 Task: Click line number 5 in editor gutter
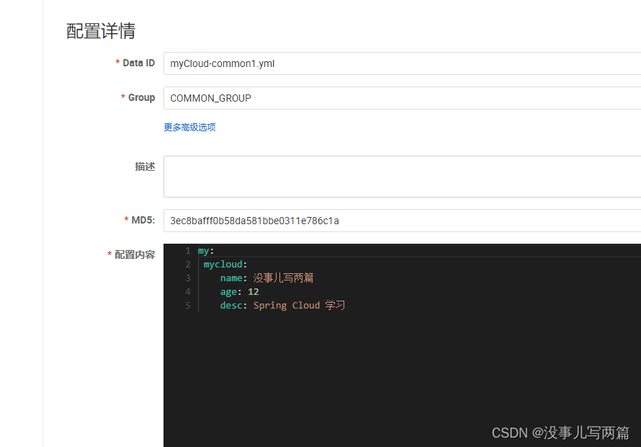(x=188, y=306)
